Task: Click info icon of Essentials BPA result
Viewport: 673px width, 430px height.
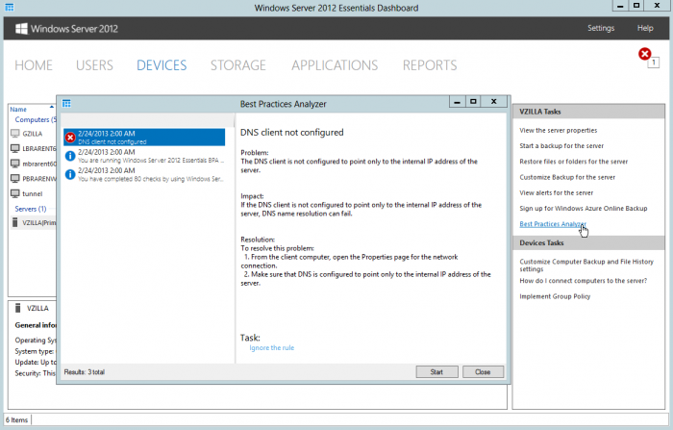Action: point(70,156)
